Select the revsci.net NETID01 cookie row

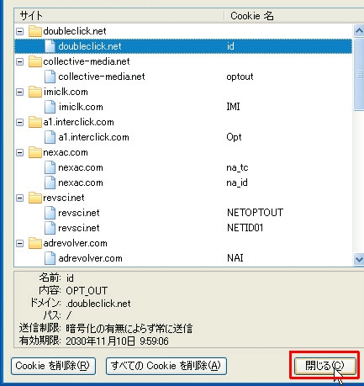coord(183,228)
